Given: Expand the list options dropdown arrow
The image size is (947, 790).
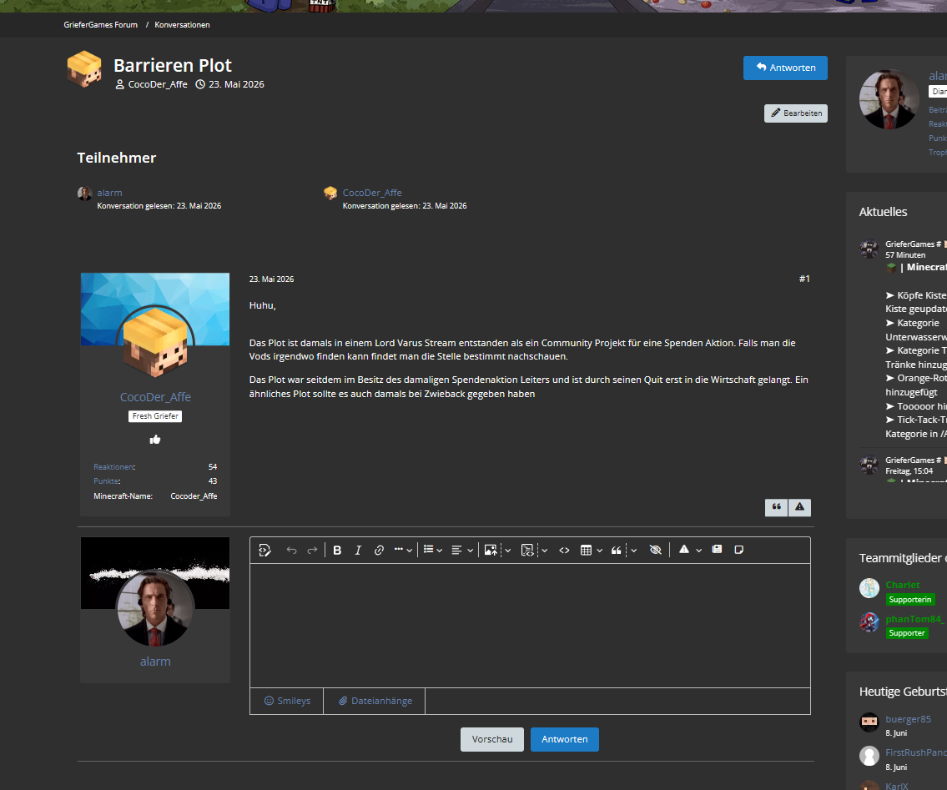Looking at the screenshot, I should (x=439, y=551).
